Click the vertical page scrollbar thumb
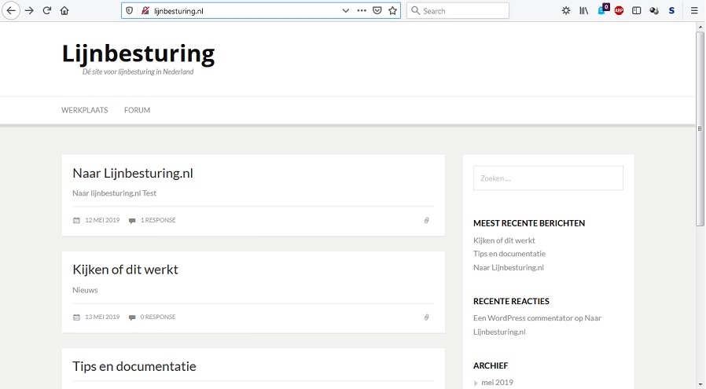Screen dimensions: 706x389 click(x=700, y=128)
